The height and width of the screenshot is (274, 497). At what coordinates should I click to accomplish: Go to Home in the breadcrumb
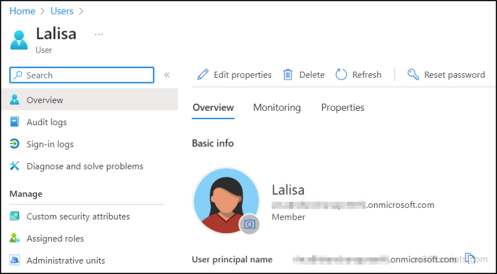tap(22, 11)
